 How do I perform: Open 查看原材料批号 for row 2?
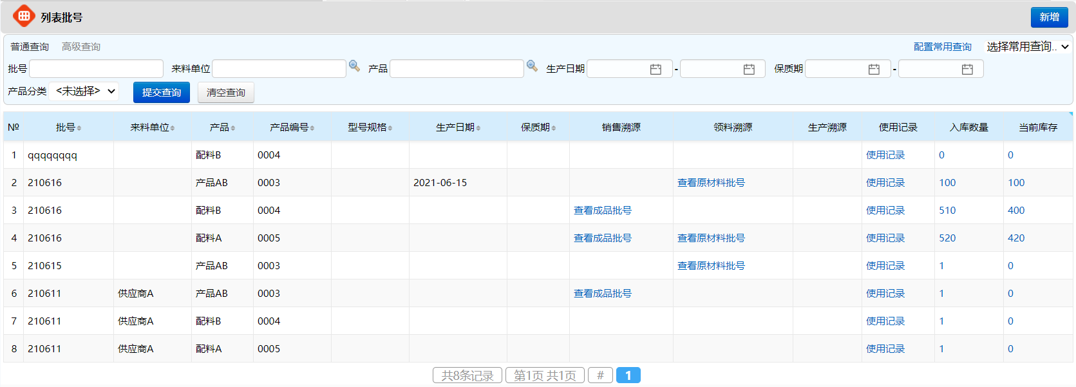click(x=711, y=183)
